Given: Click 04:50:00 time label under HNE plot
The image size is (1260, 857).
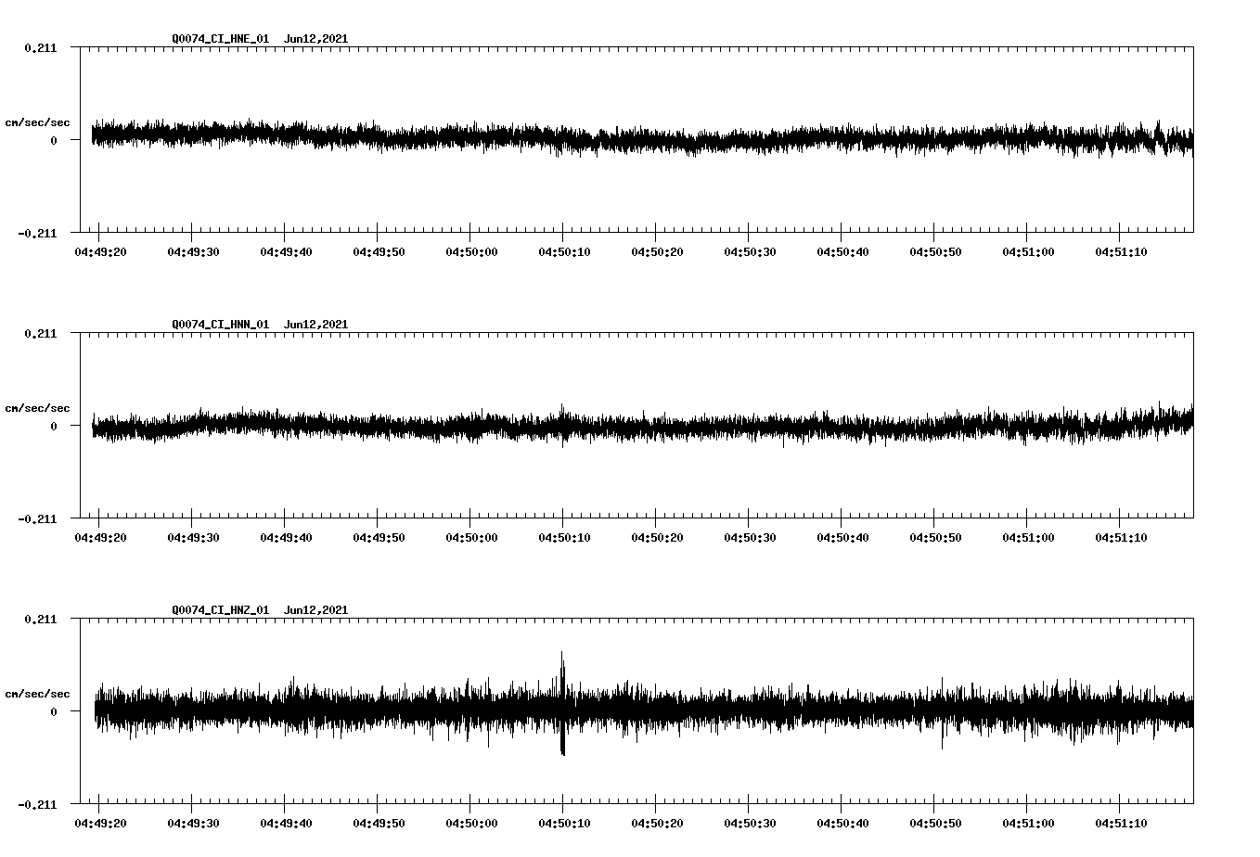Looking at the screenshot, I should click(x=471, y=252).
